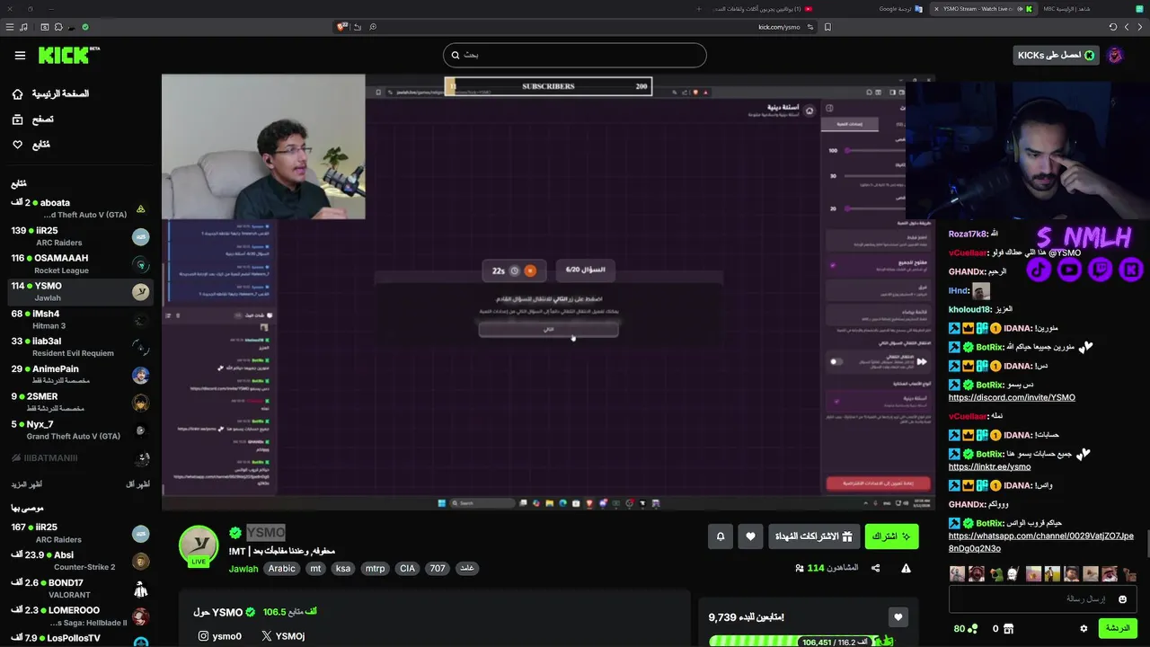Open 2SMER channel in sidebar
The width and height of the screenshot is (1150, 647).
80,403
